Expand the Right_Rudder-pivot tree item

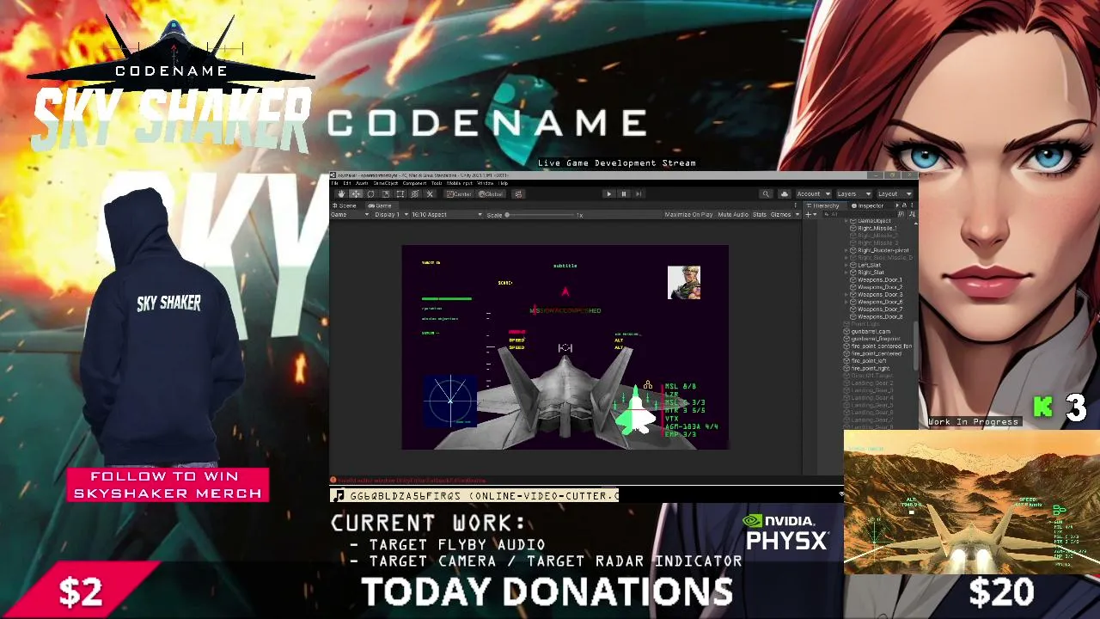point(847,250)
